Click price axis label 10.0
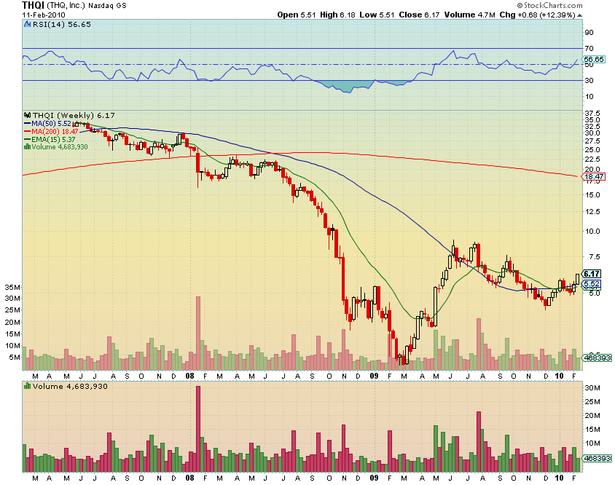This screenshot has width=615, height=485. [x=592, y=232]
